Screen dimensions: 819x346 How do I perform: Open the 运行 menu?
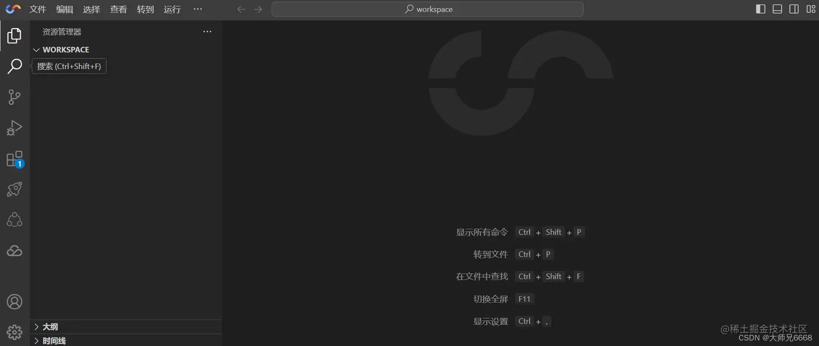pyautogui.click(x=172, y=9)
